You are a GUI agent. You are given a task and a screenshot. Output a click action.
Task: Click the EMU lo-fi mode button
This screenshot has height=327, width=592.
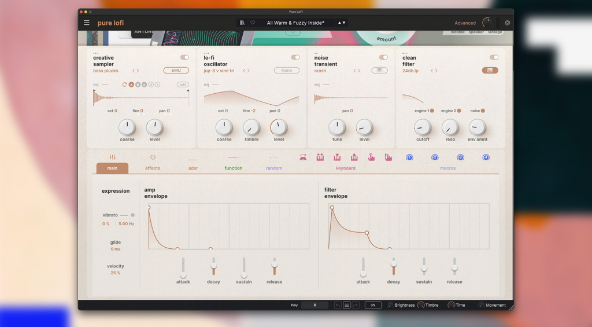[176, 70]
